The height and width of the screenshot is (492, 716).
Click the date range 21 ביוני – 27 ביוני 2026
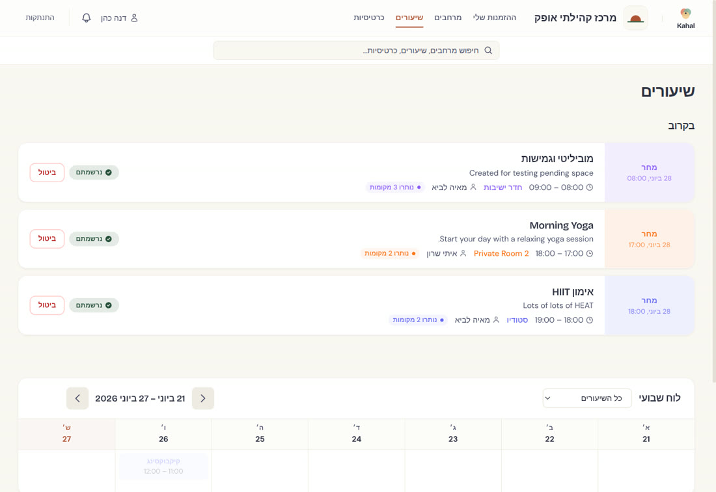(x=140, y=398)
